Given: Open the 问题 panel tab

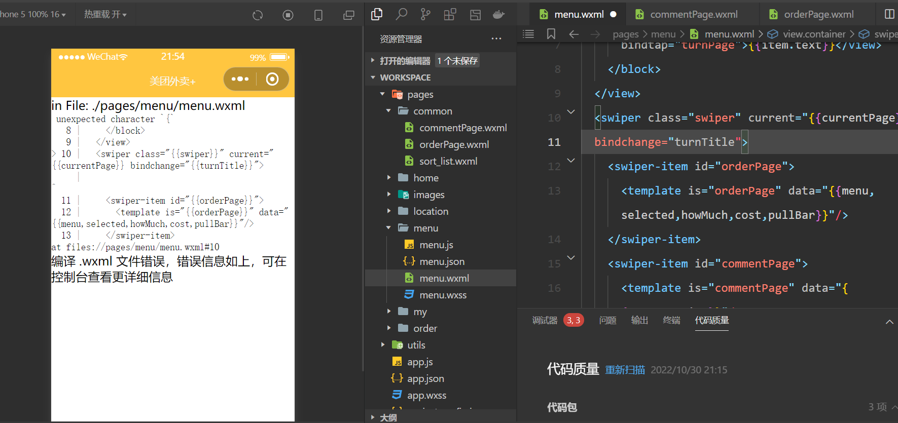Looking at the screenshot, I should coord(607,320).
